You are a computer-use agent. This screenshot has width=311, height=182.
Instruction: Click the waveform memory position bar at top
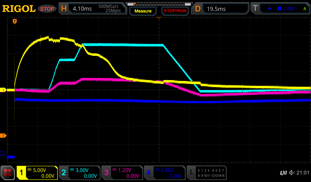coord(159,4)
